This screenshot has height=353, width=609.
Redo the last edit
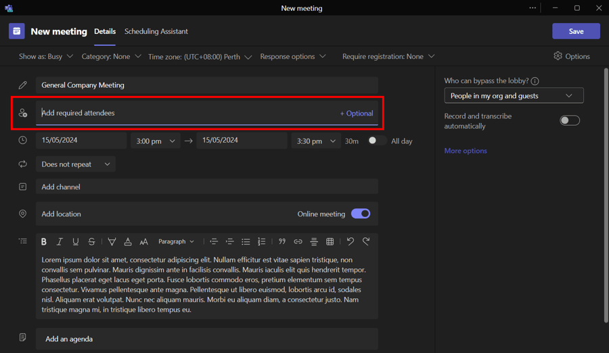(366, 241)
